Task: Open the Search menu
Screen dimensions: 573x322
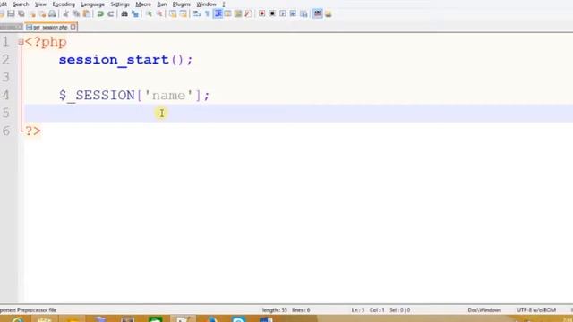Action: pyautogui.click(x=21, y=4)
